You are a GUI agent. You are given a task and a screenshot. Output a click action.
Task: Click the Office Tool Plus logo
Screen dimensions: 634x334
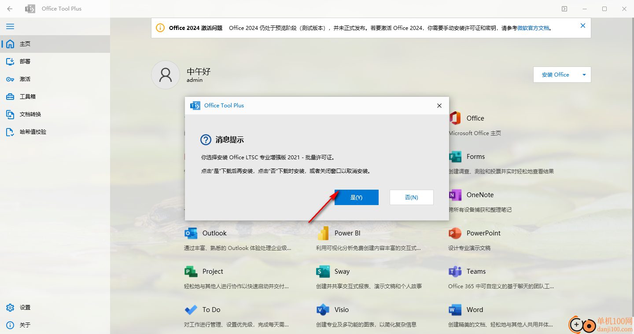(x=30, y=9)
